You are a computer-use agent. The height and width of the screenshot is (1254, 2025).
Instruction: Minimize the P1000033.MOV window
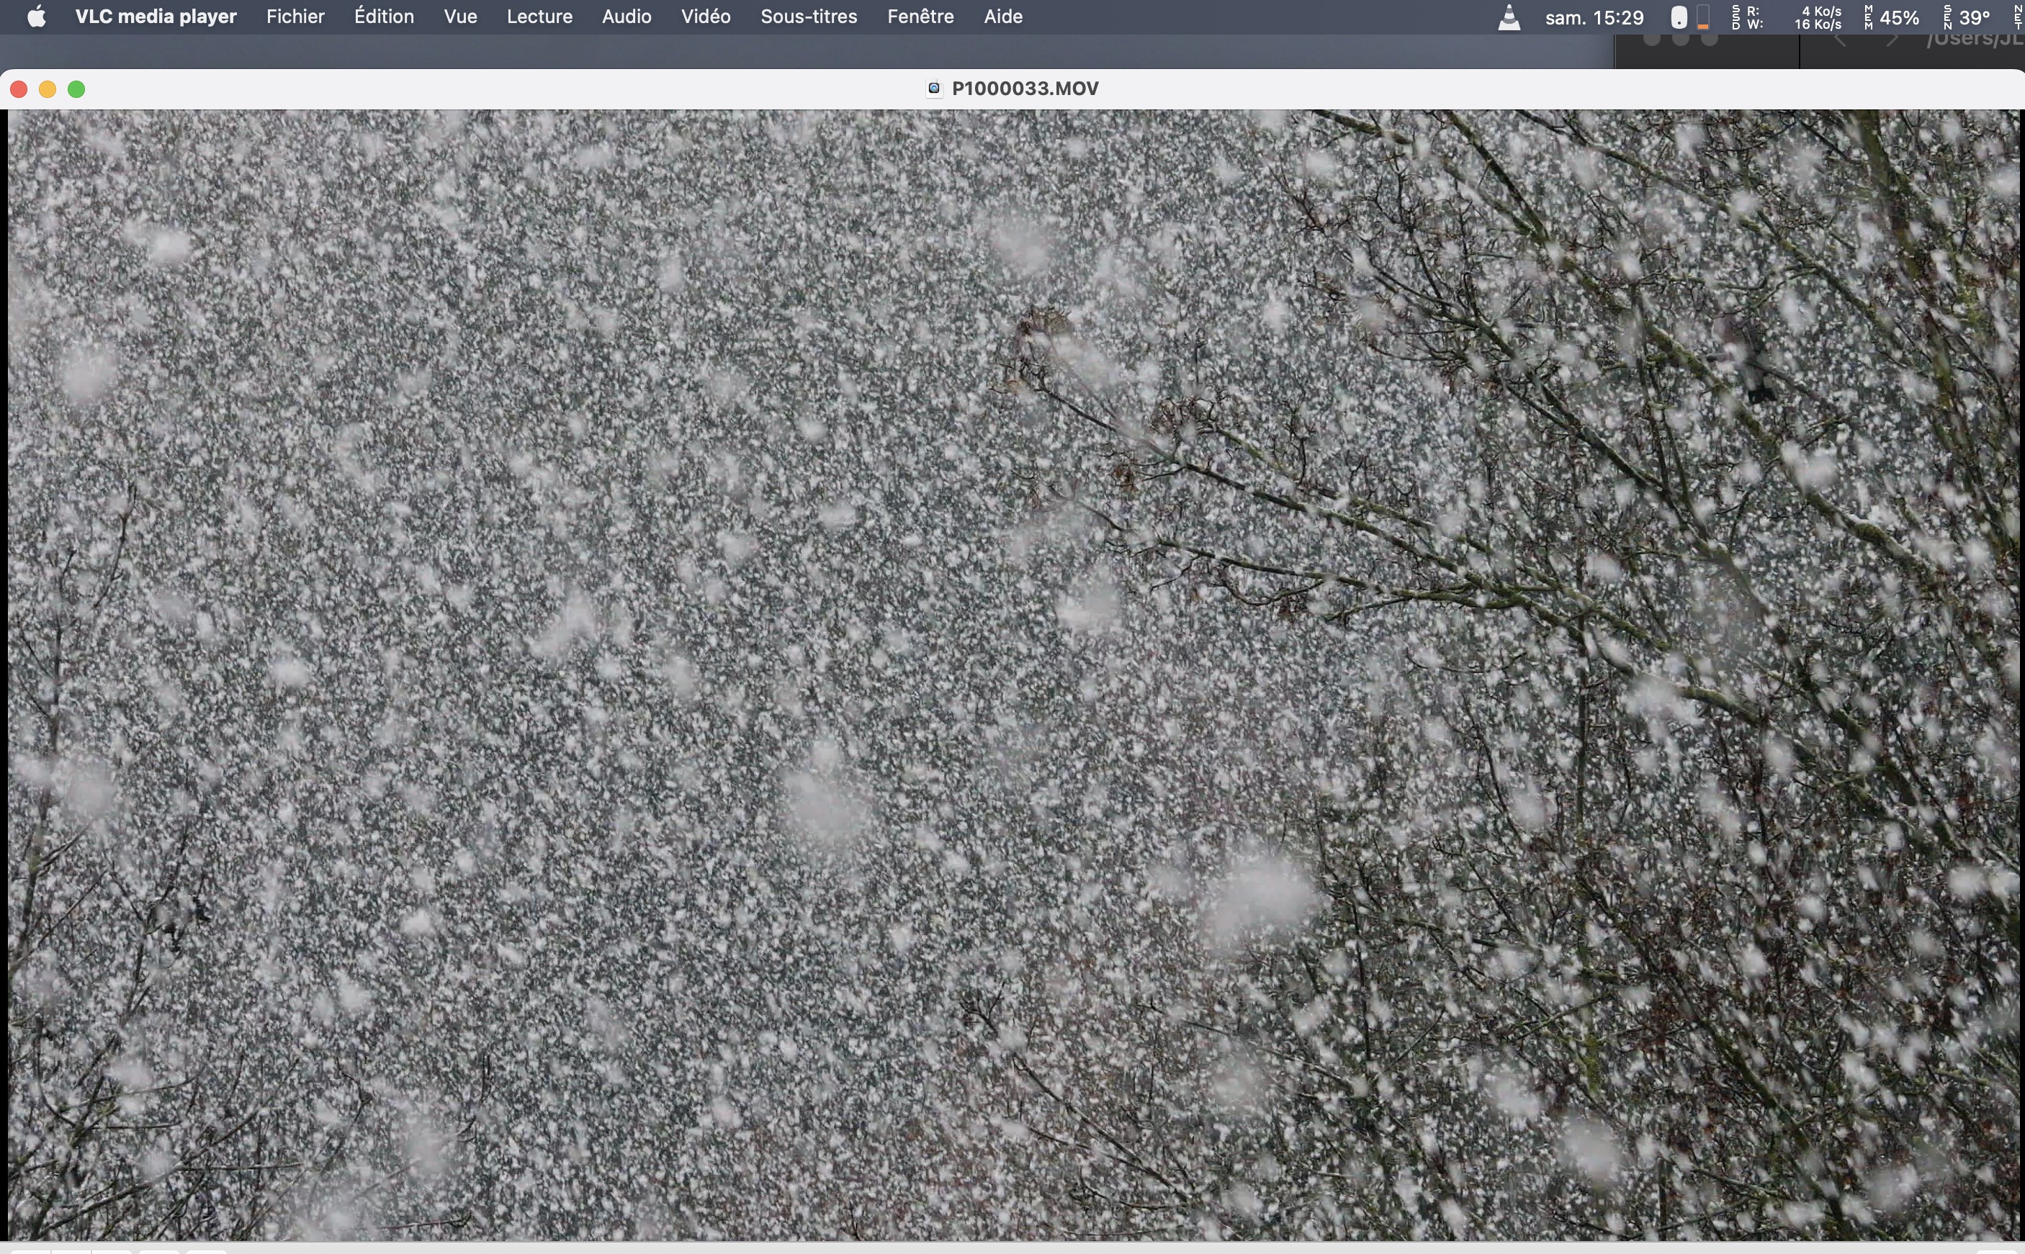48,89
